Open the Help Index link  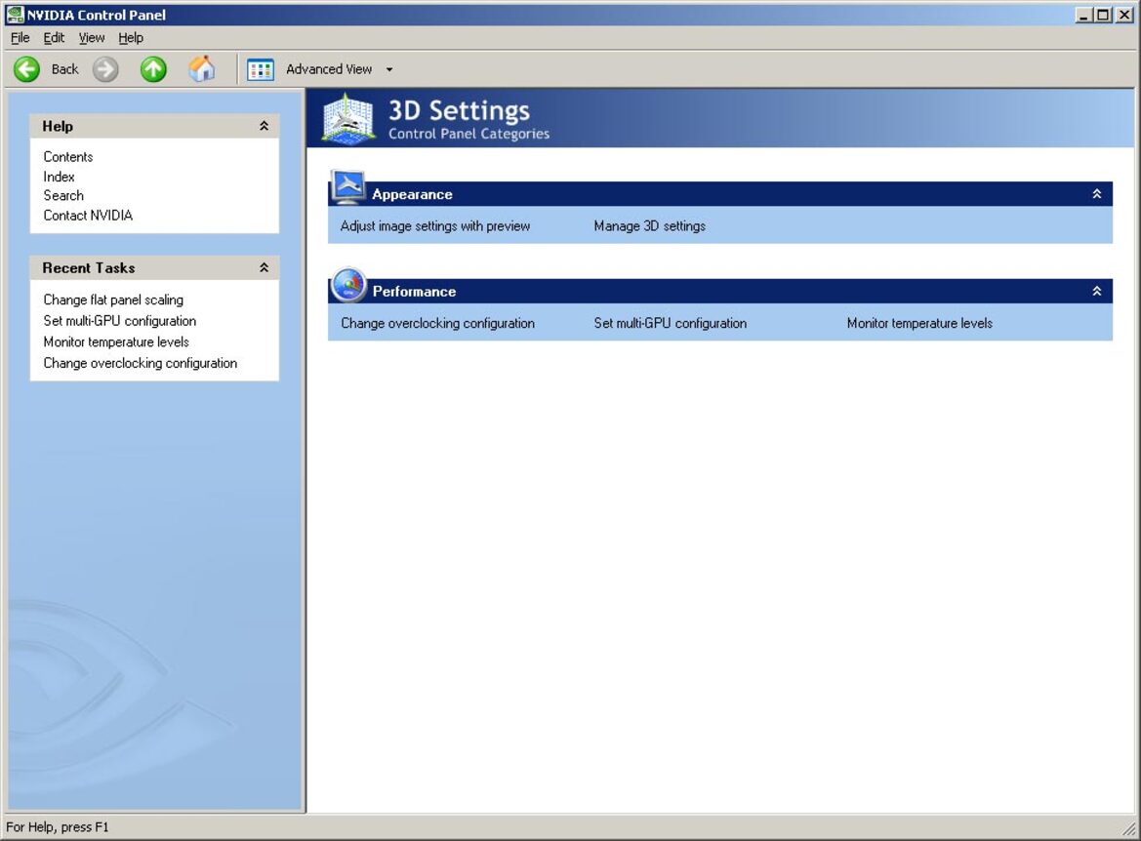59,177
